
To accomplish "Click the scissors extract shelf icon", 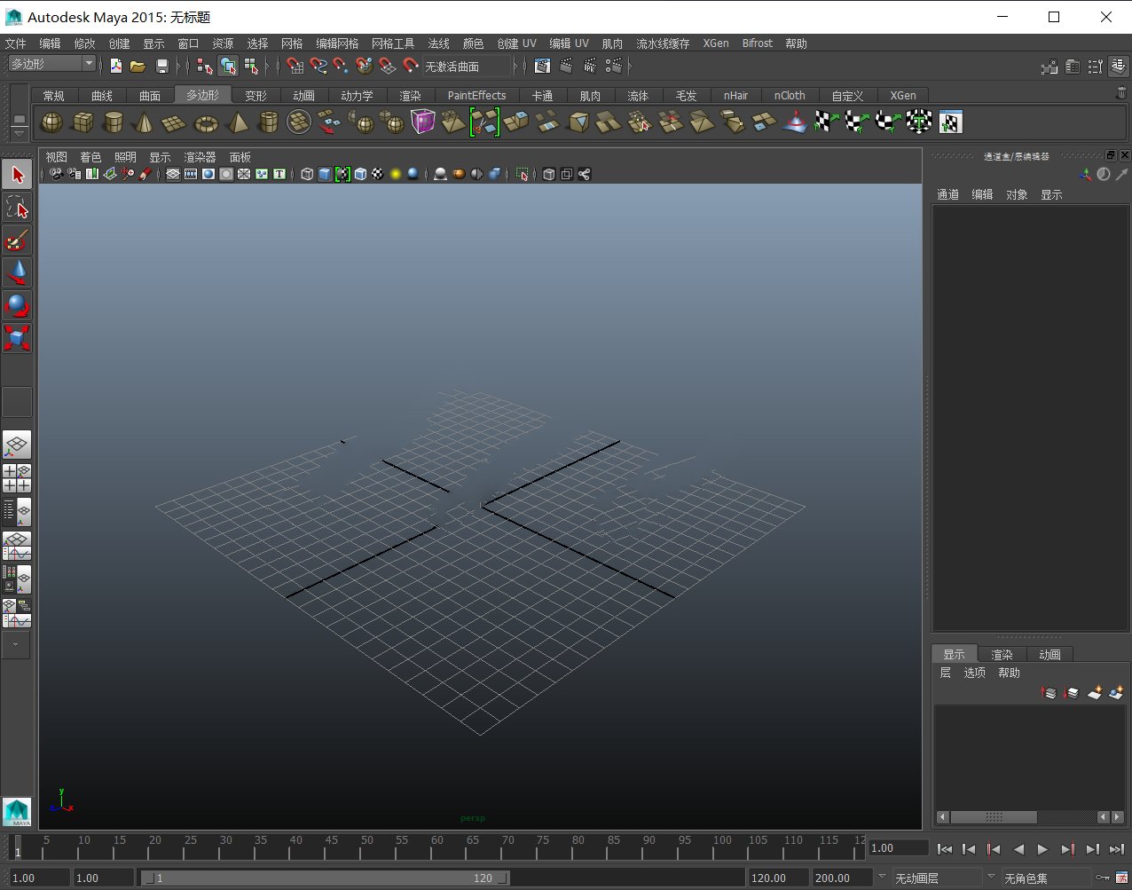I will coord(484,122).
